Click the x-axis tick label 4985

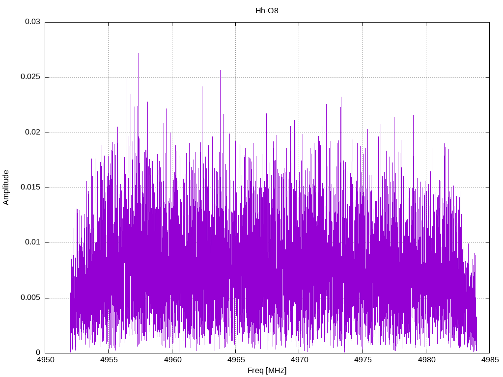coord(490,360)
